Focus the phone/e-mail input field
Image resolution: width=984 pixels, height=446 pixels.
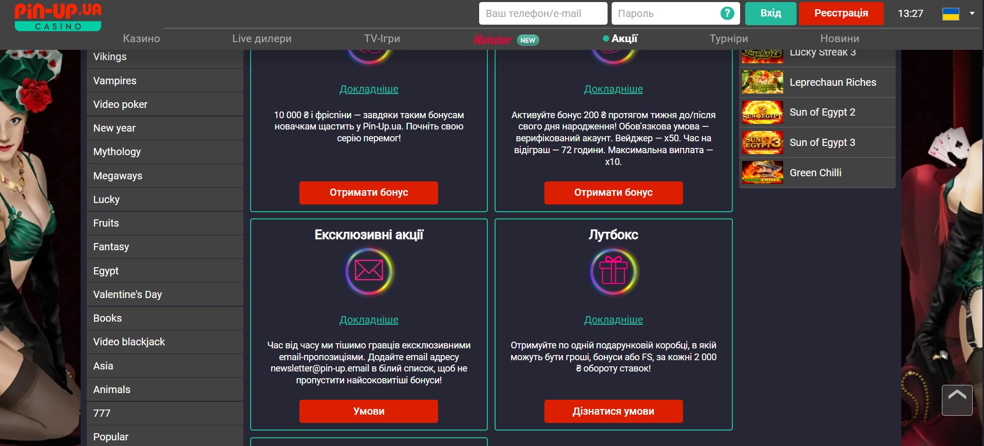point(543,13)
